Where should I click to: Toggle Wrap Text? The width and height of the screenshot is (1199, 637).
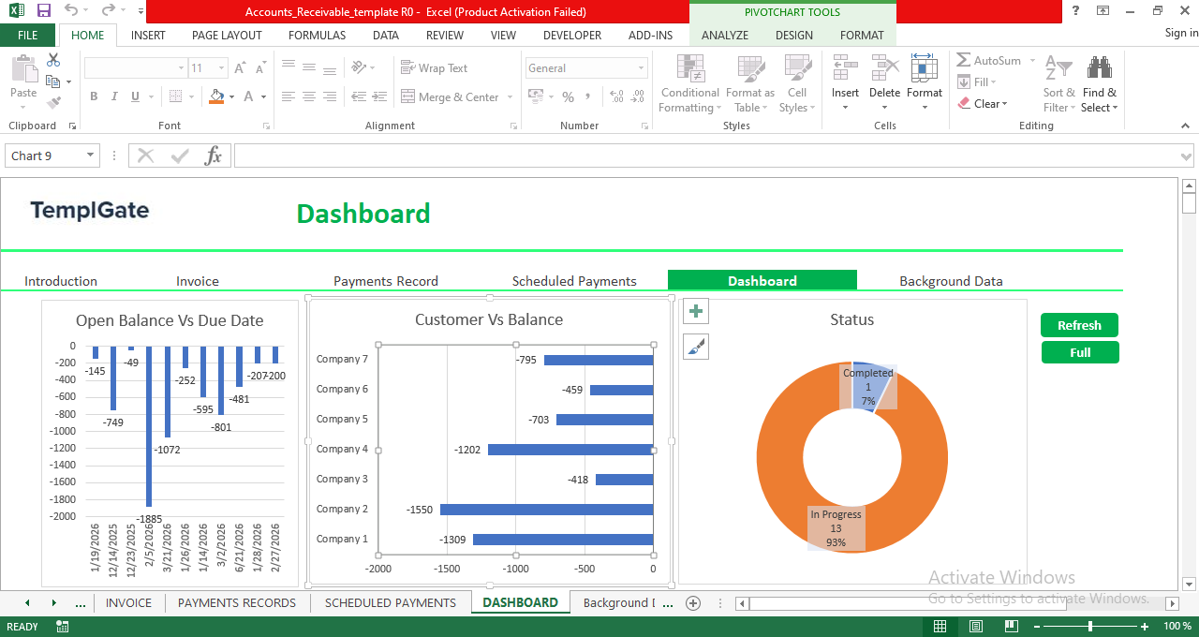point(434,67)
